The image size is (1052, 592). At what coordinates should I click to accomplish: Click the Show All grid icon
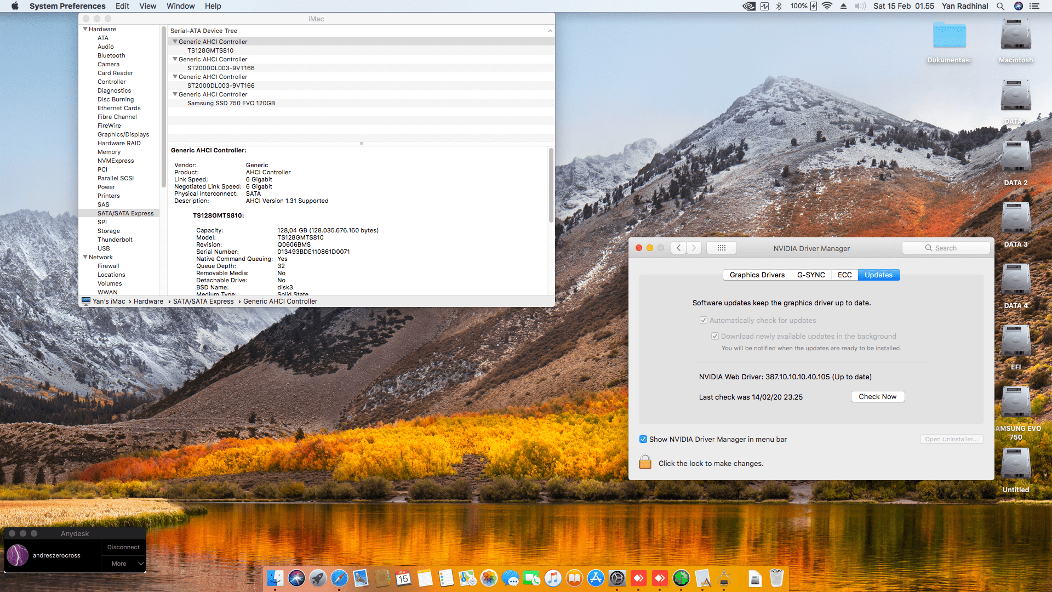(x=721, y=248)
